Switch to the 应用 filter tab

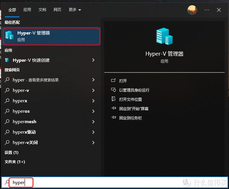click(x=27, y=10)
